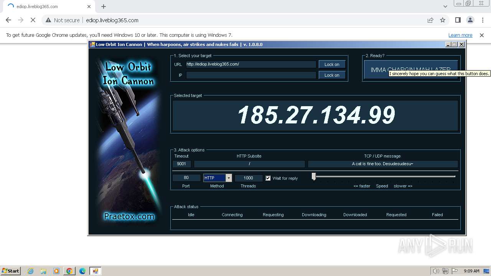The width and height of the screenshot is (491, 276).
Task: Click the speed slider handle
Action: (314, 176)
